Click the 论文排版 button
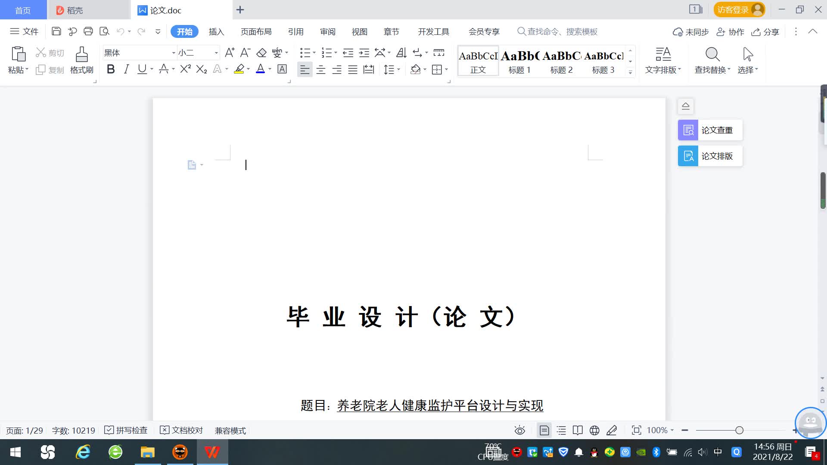The width and height of the screenshot is (827, 465). pos(710,156)
